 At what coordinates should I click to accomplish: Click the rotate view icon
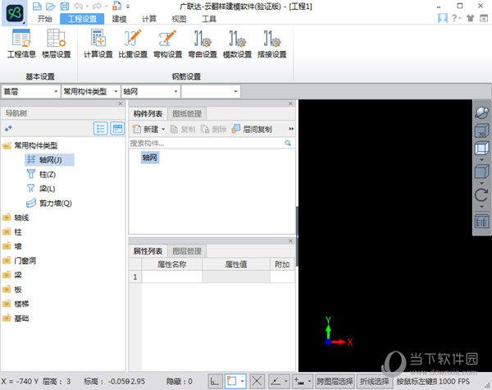tap(481, 195)
